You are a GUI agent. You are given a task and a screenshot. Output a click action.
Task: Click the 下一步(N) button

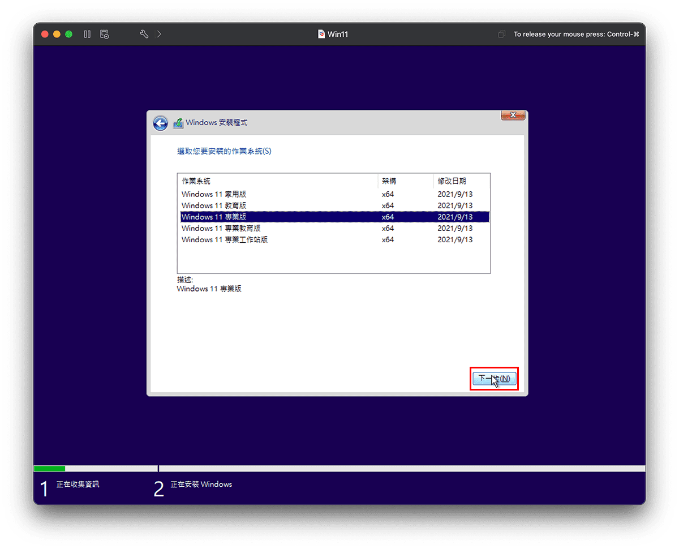point(493,378)
